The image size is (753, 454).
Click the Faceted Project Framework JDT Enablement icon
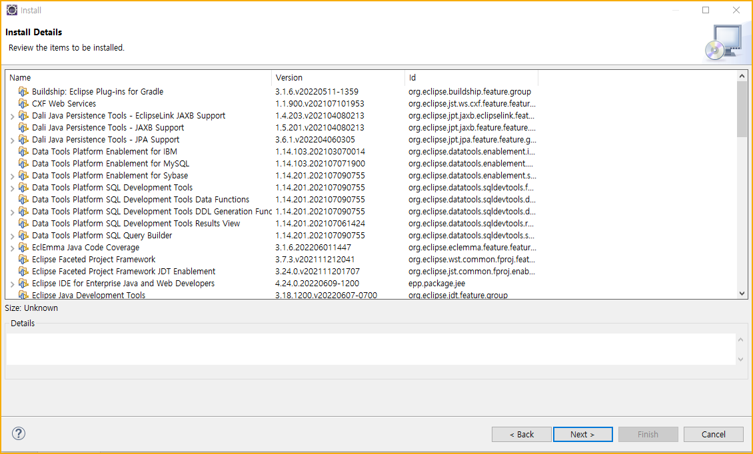(x=23, y=271)
